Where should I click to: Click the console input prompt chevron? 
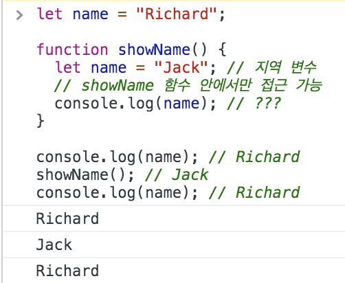click(20, 15)
